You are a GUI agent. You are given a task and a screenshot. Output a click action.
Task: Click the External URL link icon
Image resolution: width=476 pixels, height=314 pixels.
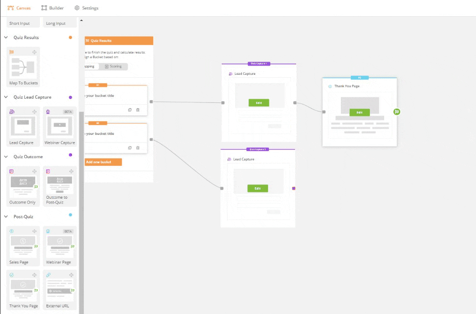48,275
